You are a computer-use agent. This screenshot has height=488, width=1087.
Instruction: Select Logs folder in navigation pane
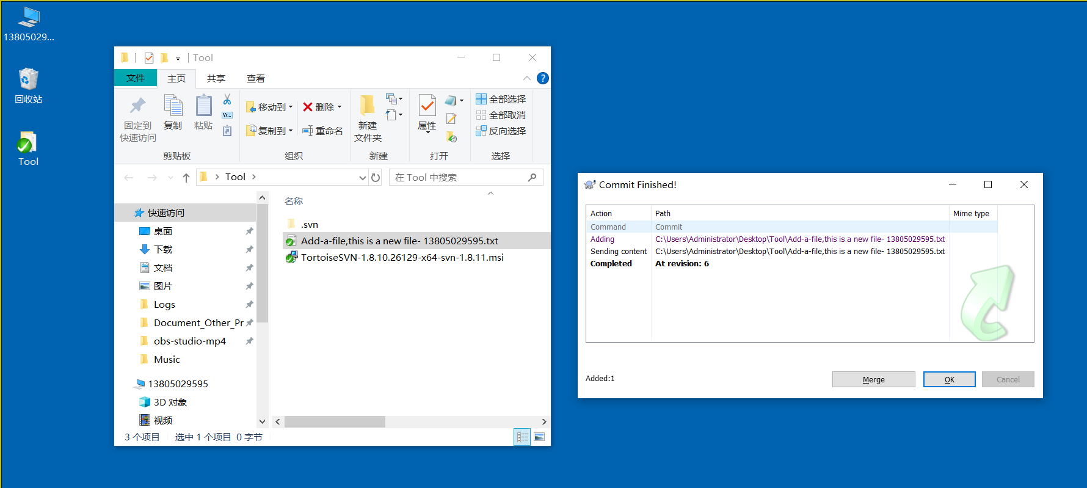pos(164,304)
